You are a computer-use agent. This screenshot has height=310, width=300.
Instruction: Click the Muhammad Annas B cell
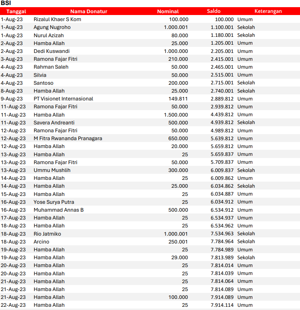pos(58,210)
